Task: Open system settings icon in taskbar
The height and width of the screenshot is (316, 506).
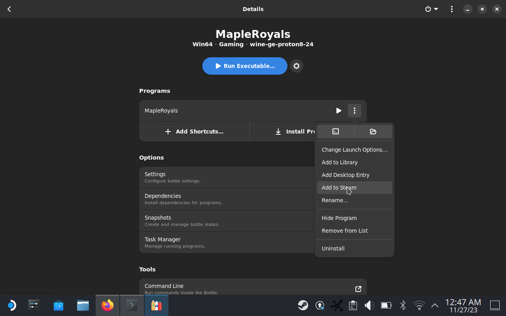Action: tap(34, 305)
